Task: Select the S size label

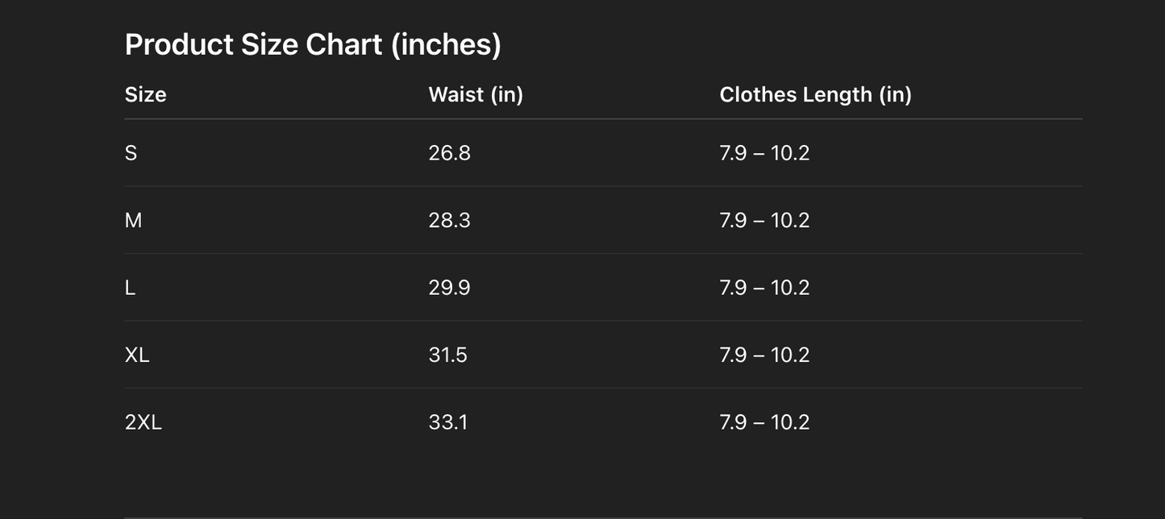Action: (131, 153)
